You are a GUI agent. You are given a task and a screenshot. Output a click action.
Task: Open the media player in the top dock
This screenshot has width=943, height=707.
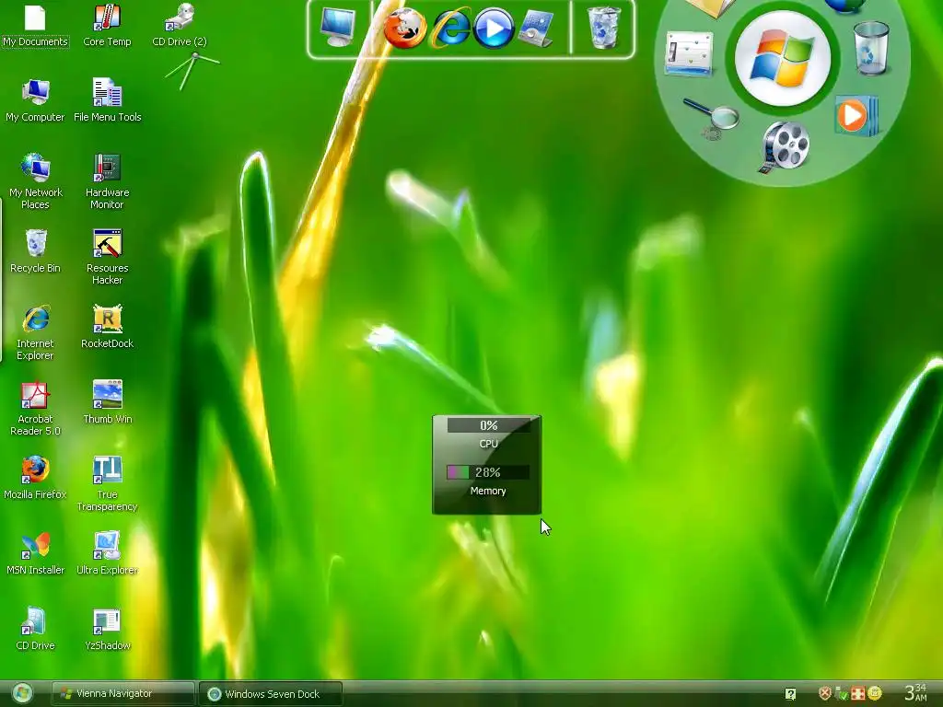coord(494,29)
